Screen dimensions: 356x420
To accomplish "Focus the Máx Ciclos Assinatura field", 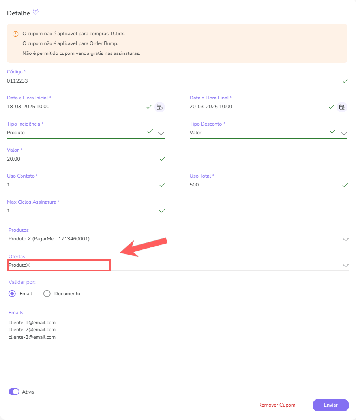I will pos(79,211).
